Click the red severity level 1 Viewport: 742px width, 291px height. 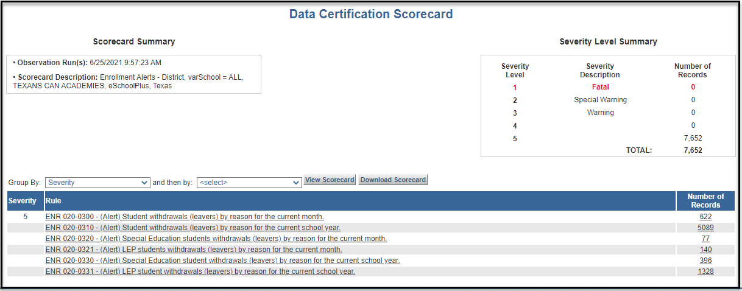click(515, 87)
